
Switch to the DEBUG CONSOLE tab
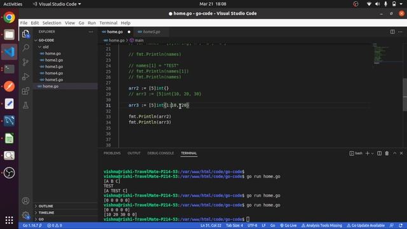pos(161,153)
